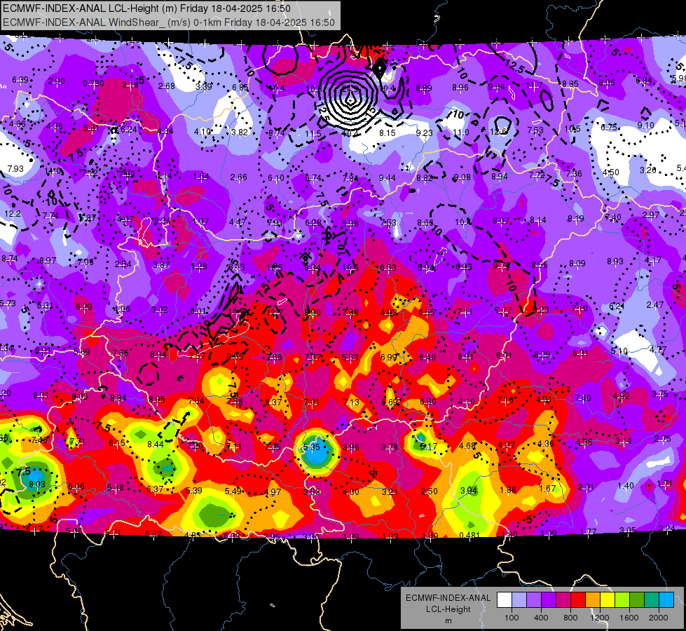Click the legend ECMWF-INDEX-ANAL label
Viewport: 686px width, 631px height.
[448, 598]
